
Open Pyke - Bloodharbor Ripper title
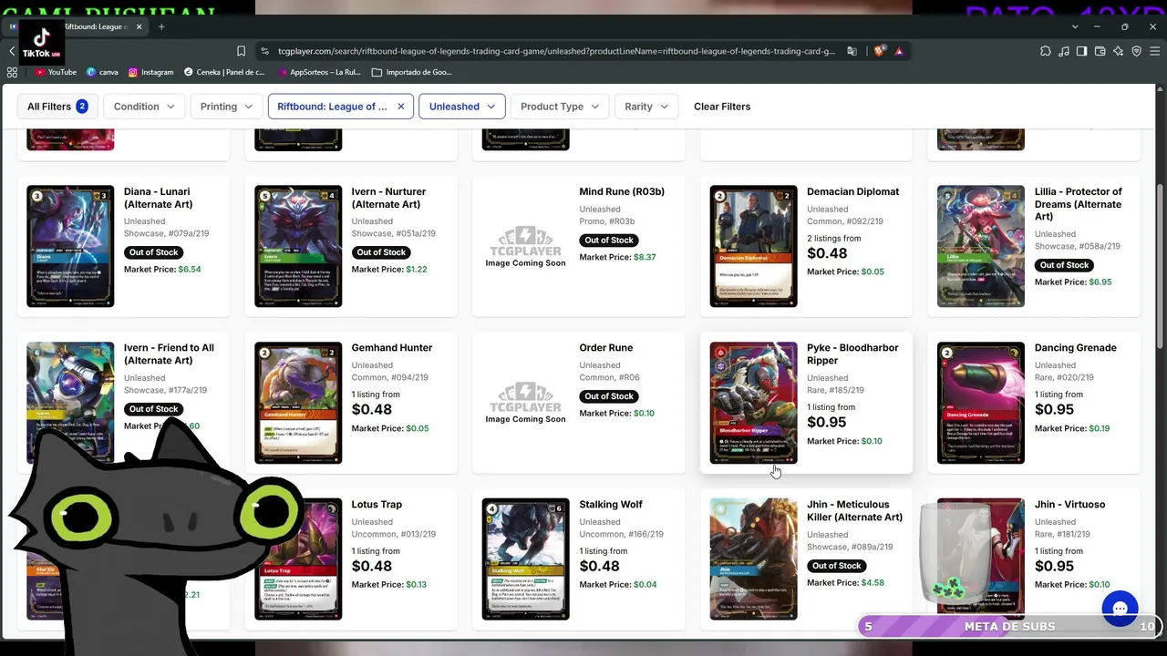(x=853, y=354)
